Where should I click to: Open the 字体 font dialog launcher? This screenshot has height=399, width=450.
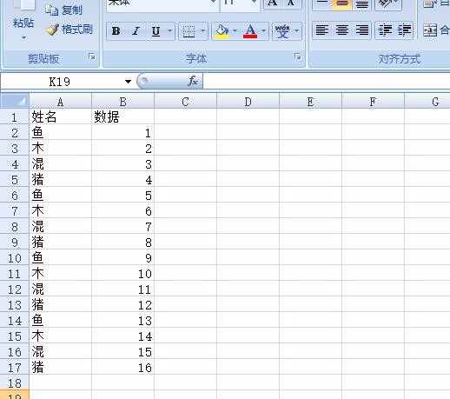(297, 57)
